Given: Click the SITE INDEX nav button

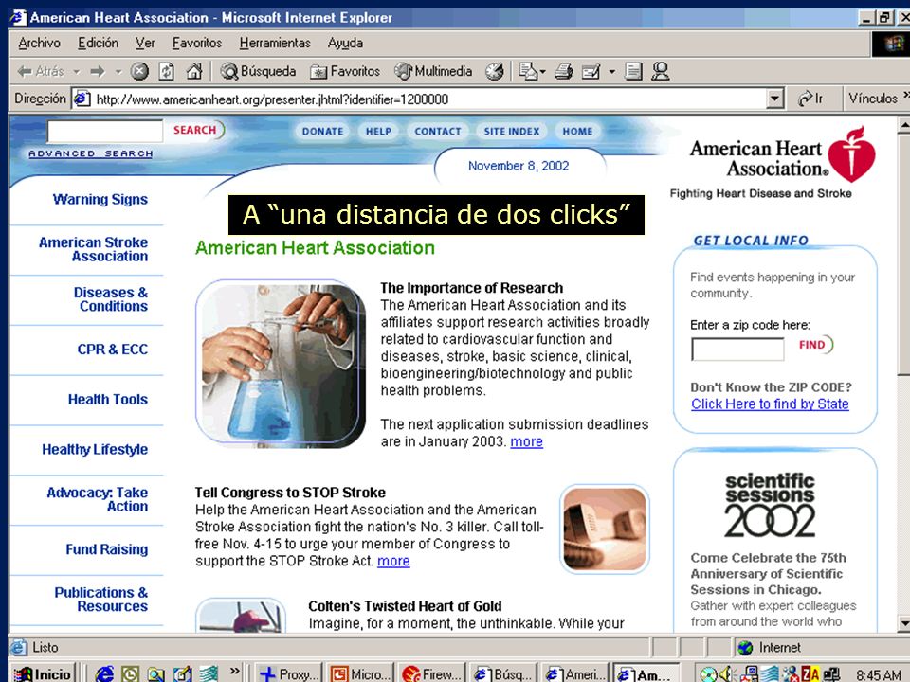Looking at the screenshot, I should coord(512,131).
